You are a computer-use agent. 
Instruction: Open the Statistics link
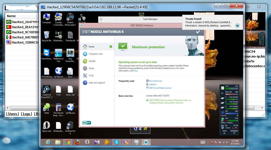(153, 84)
